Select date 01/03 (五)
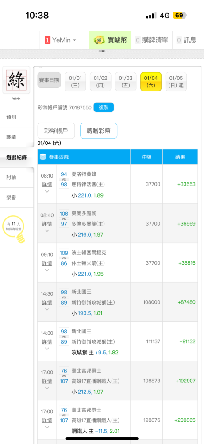Image resolution: width=204 pixels, height=444 pixels. tap(126, 82)
